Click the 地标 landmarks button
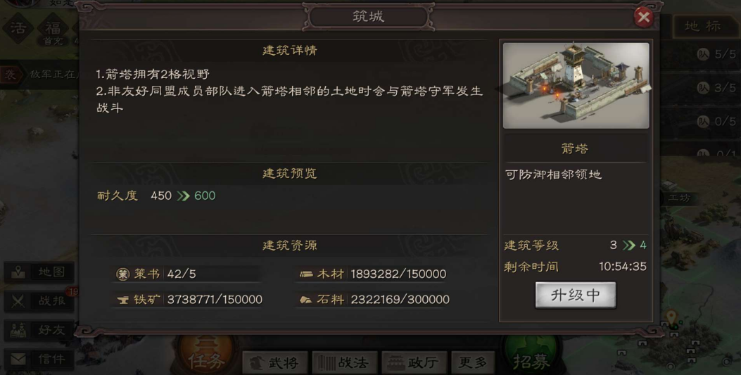 703,26
